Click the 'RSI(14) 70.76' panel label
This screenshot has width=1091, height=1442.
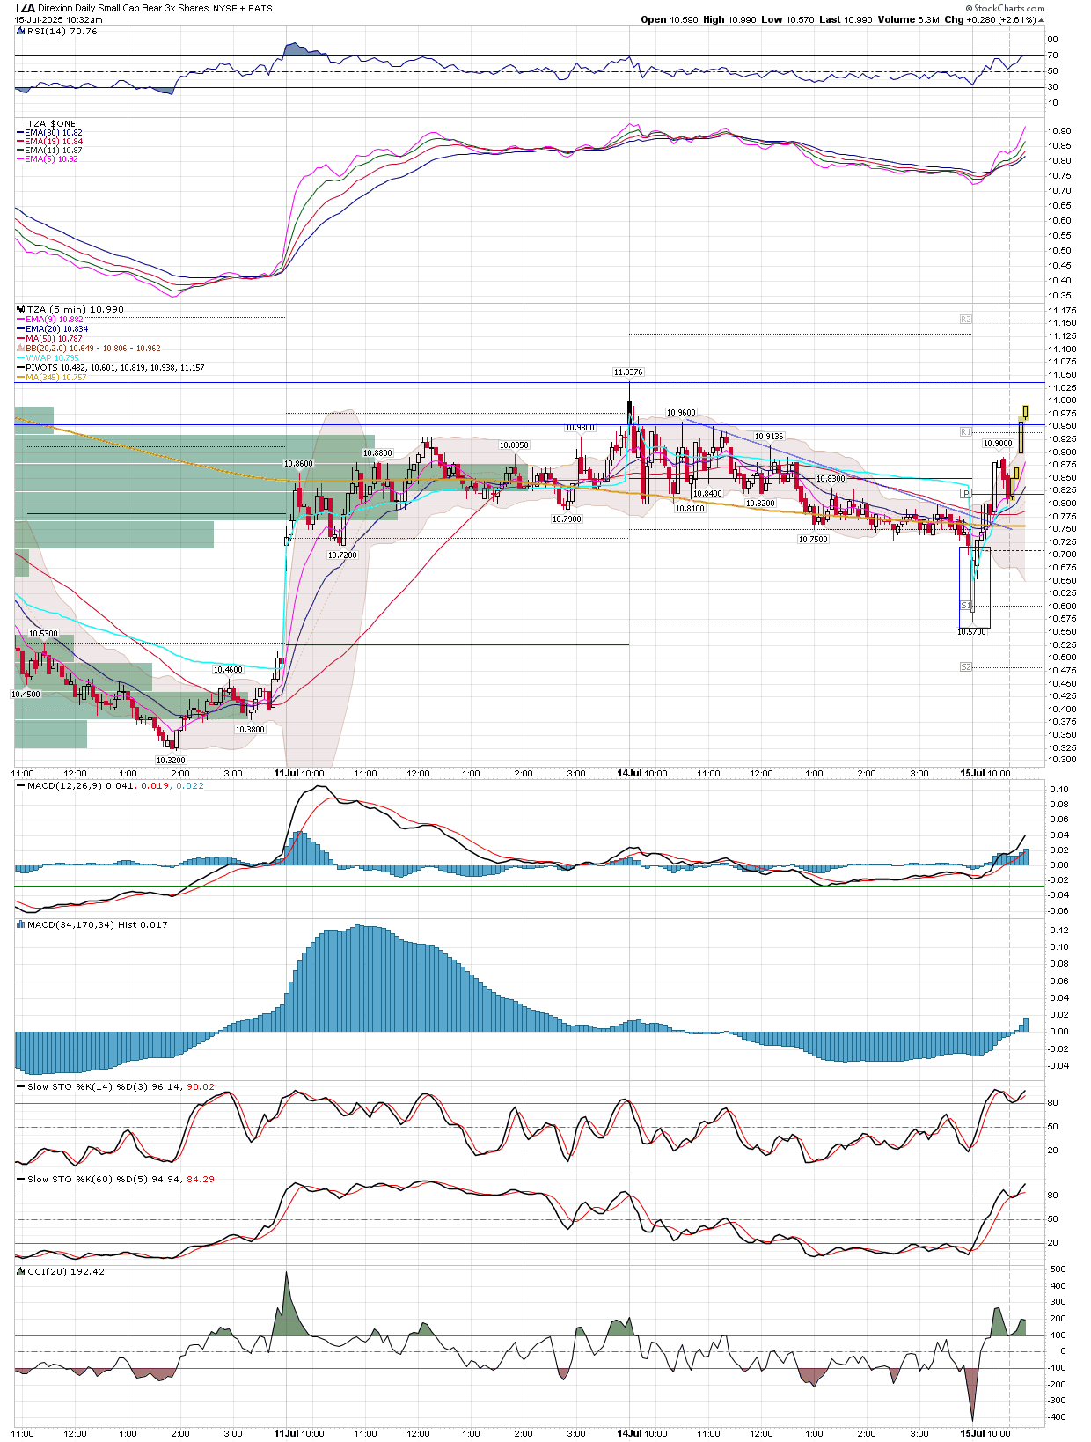coord(62,32)
